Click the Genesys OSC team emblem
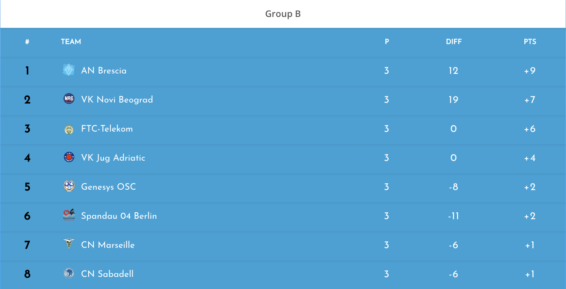Screen dimensions: 566x289 (x=69, y=186)
